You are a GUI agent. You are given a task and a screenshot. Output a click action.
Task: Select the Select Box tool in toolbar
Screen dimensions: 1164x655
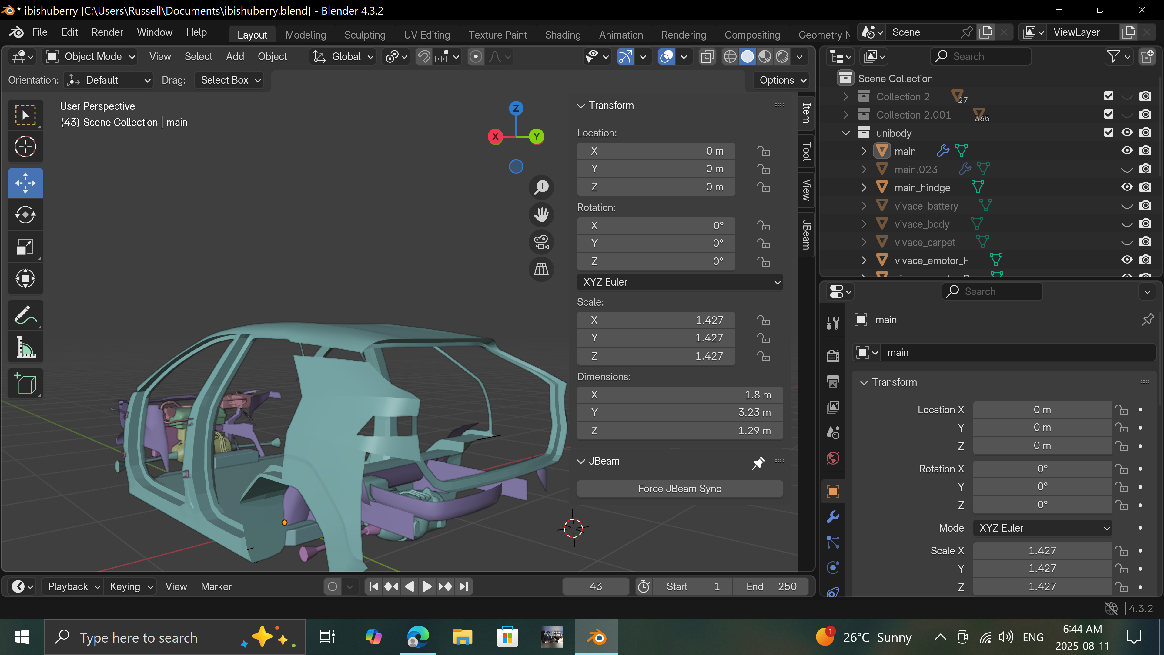tap(25, 115)
